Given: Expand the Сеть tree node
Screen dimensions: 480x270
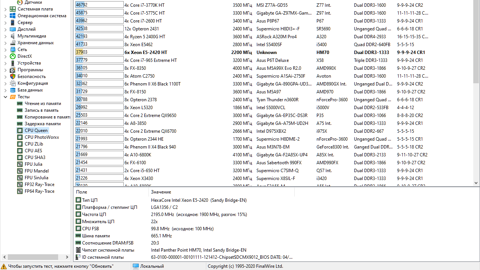Looking at the screenshot, I should point(5,49).
